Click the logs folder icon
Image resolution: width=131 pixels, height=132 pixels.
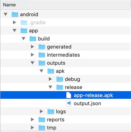(51, 112)
